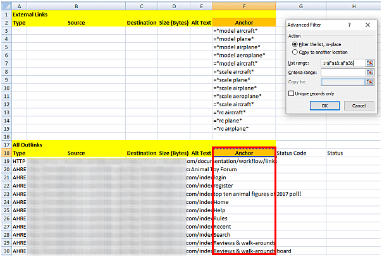
Task: Close the Advanced Filter dialog
Action: pos(367,25)
